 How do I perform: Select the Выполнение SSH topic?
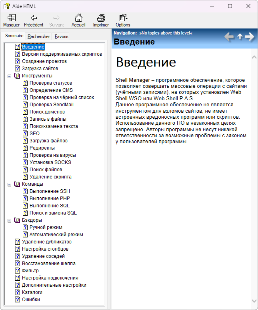click(50, 191)
